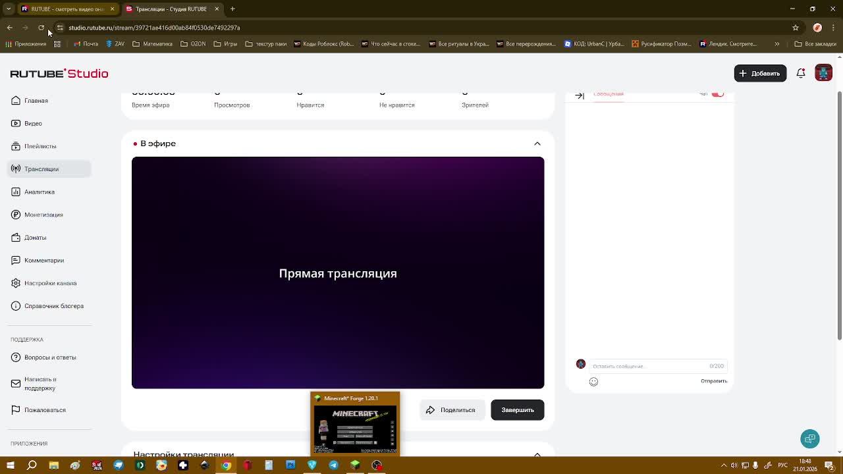Open the channel avatar menu
Image resolution: width=843 pixels, height=474 pixels.
tap(823, 73)
